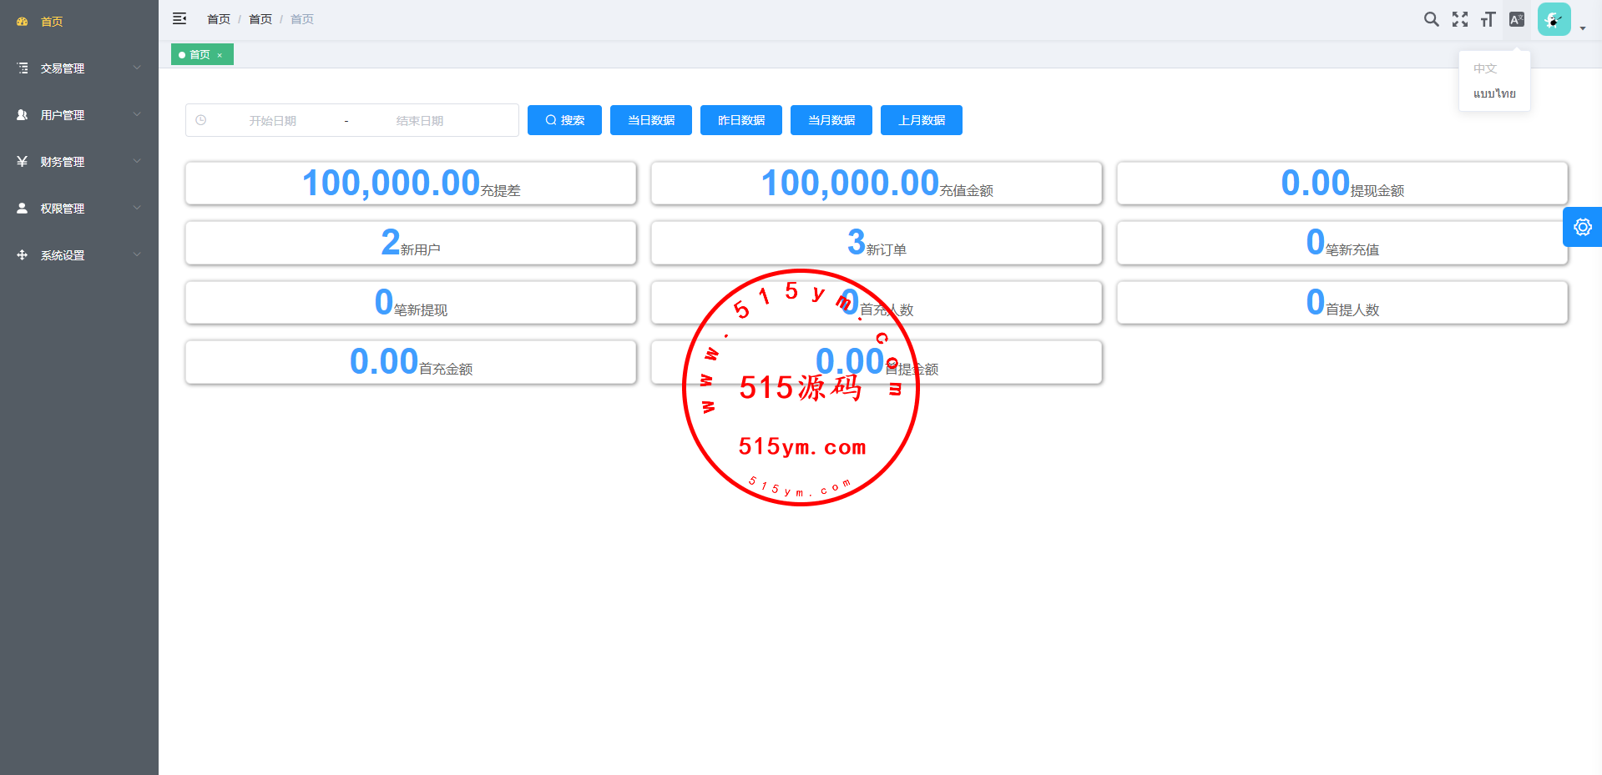Viewport: 1602px width, 775px height.
Task: Click the user avatar image
Action: click(x=1554, y=19)
